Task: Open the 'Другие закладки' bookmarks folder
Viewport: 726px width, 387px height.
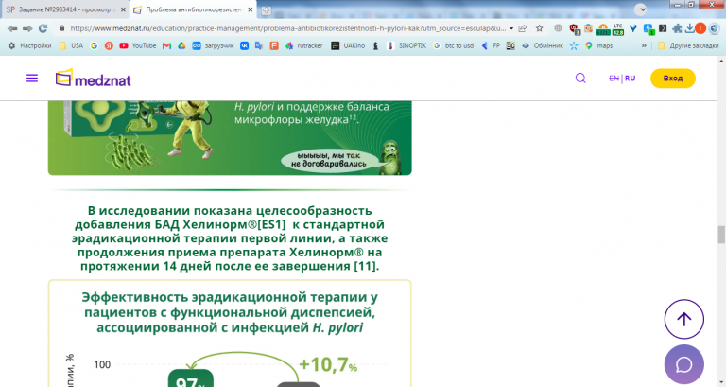Action: (688, 45)
